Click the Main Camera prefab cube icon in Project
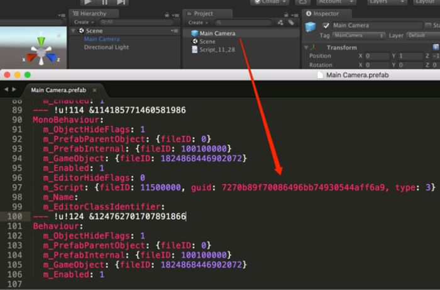Screen dimensions: 440x290 point(194,33)
